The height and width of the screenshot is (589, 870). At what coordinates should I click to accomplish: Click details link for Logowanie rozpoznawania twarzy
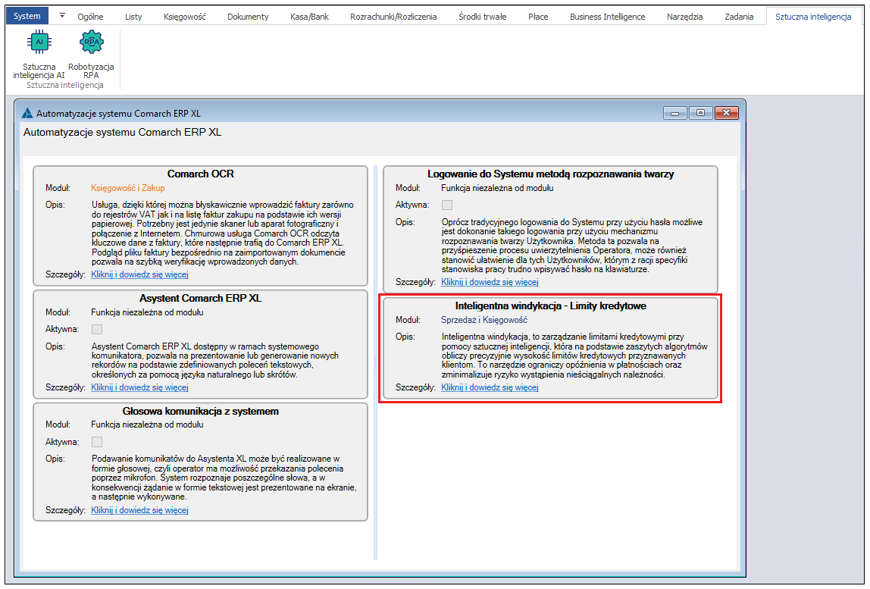coord(490,281)
